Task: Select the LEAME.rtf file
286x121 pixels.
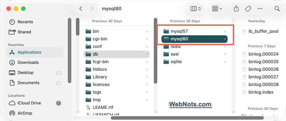Action: [116, 108]
